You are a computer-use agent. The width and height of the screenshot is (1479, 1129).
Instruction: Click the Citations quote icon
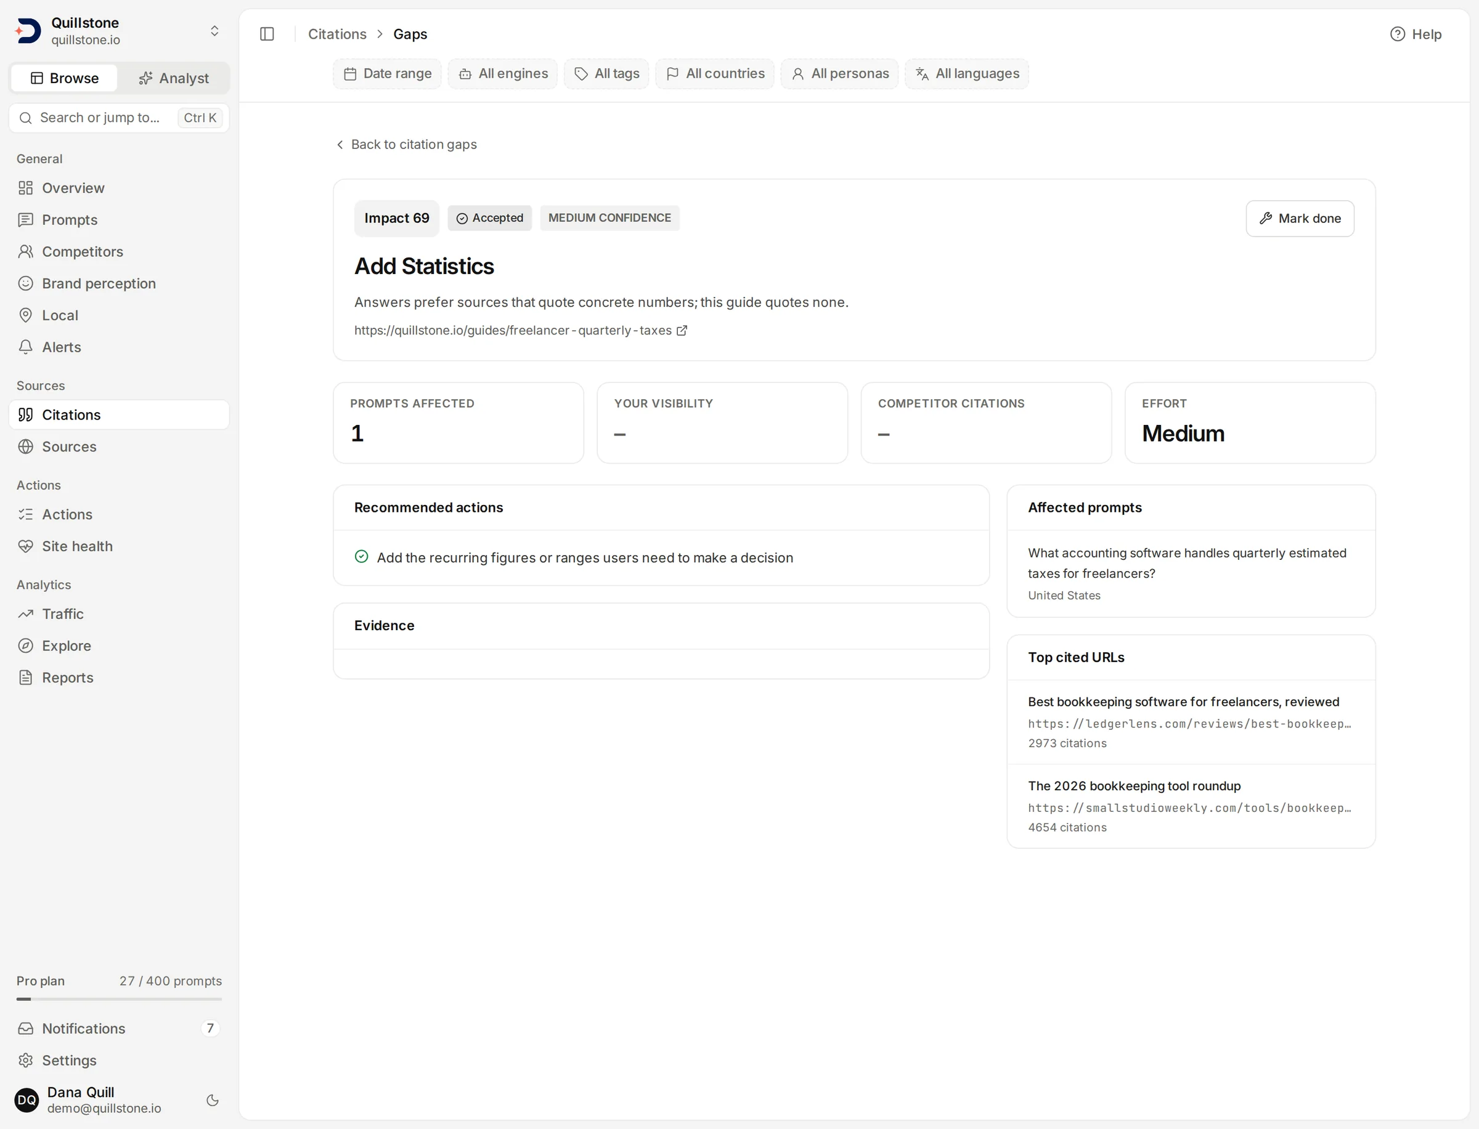[25, 415]
